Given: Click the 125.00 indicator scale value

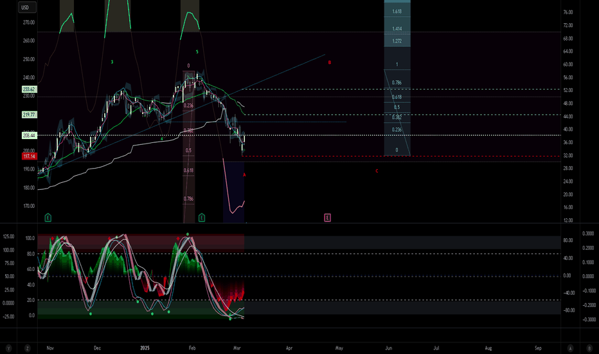Looking at the screenshot, I should click(x=8, y=236).
